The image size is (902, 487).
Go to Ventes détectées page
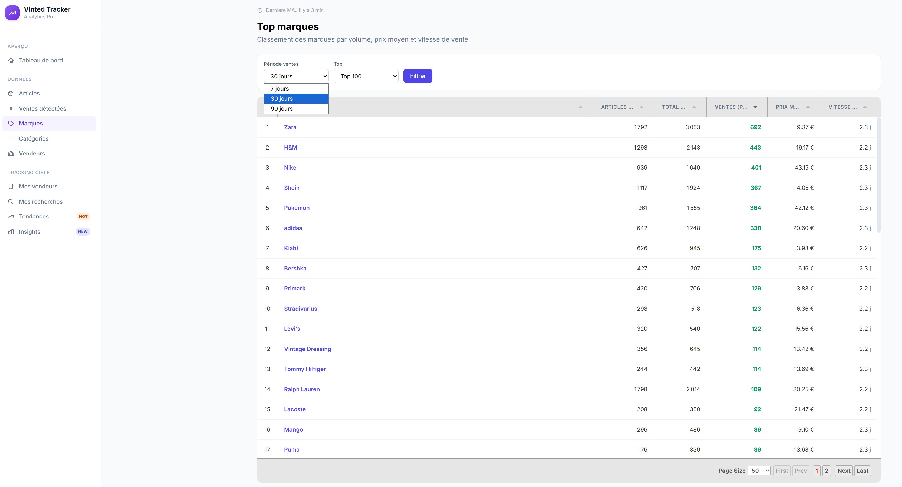[49, 109]
